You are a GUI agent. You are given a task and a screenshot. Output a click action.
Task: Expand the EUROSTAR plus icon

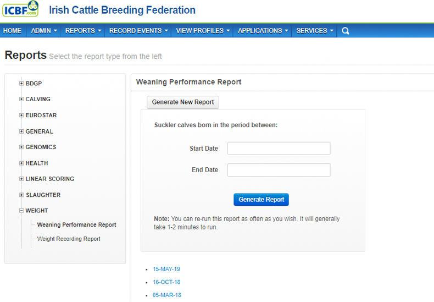pyautogui.click(x=21, y=116)
